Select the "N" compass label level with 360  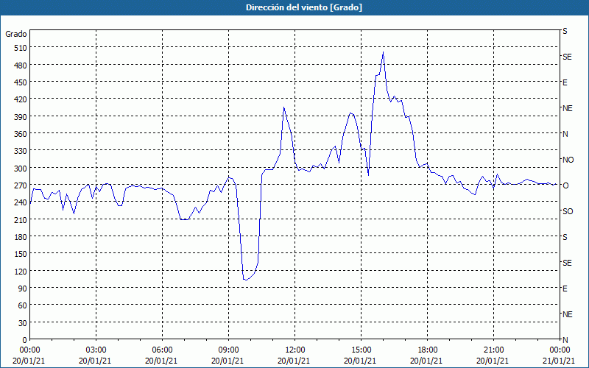click(x=565, y=134)
